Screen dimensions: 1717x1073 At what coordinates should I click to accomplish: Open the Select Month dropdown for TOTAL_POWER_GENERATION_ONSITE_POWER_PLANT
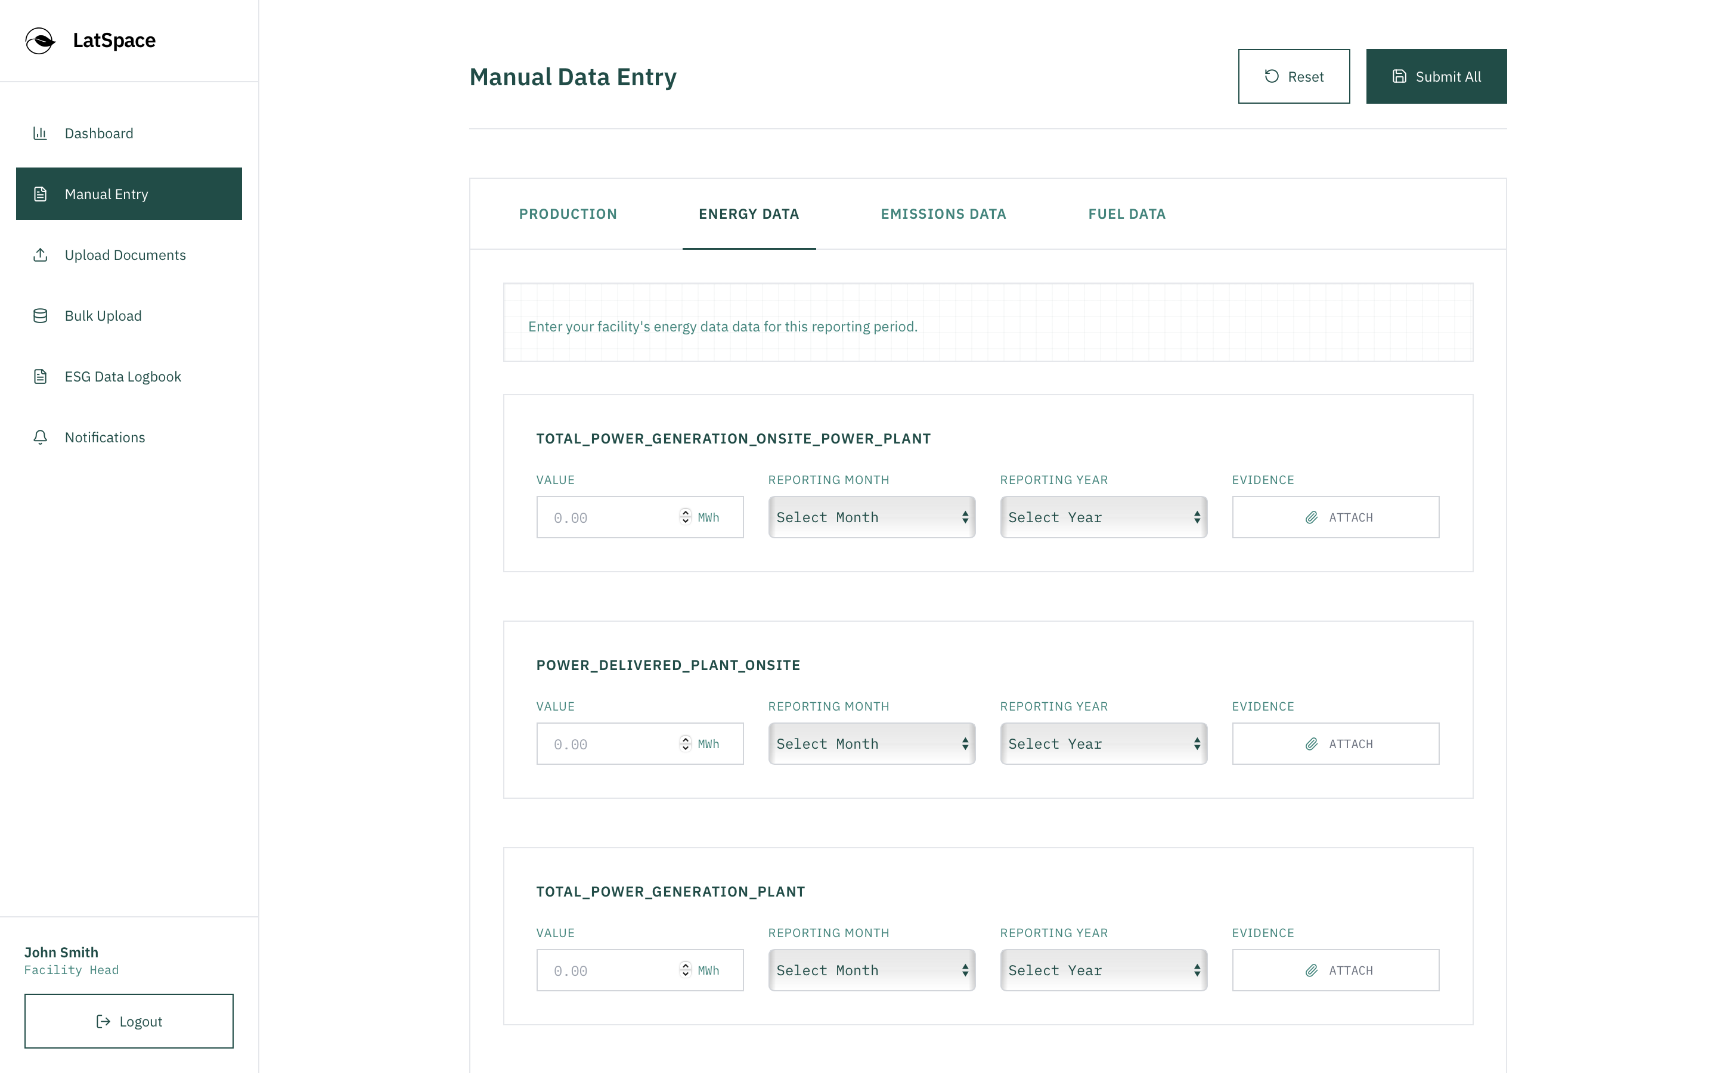tap(871, 517)
